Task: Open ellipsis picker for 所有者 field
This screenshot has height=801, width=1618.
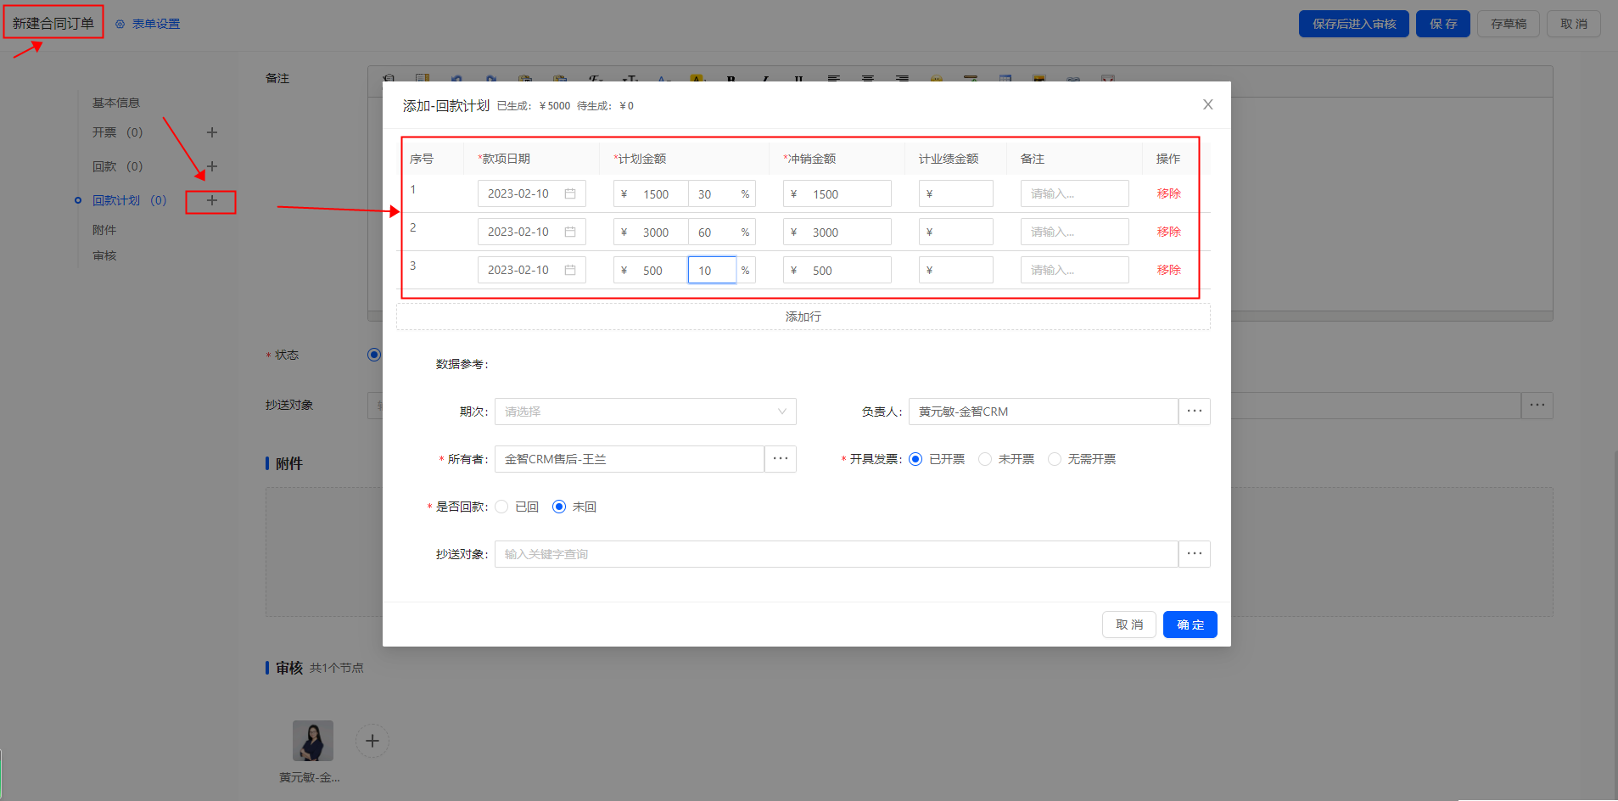Action: (781, 459)
